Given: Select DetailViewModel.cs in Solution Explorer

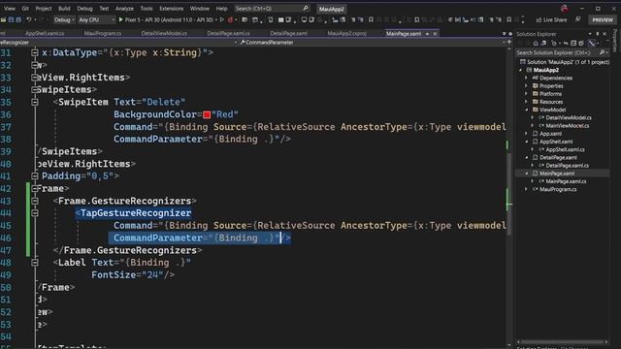Looking at the screenshot, I should tap(568, 117).
